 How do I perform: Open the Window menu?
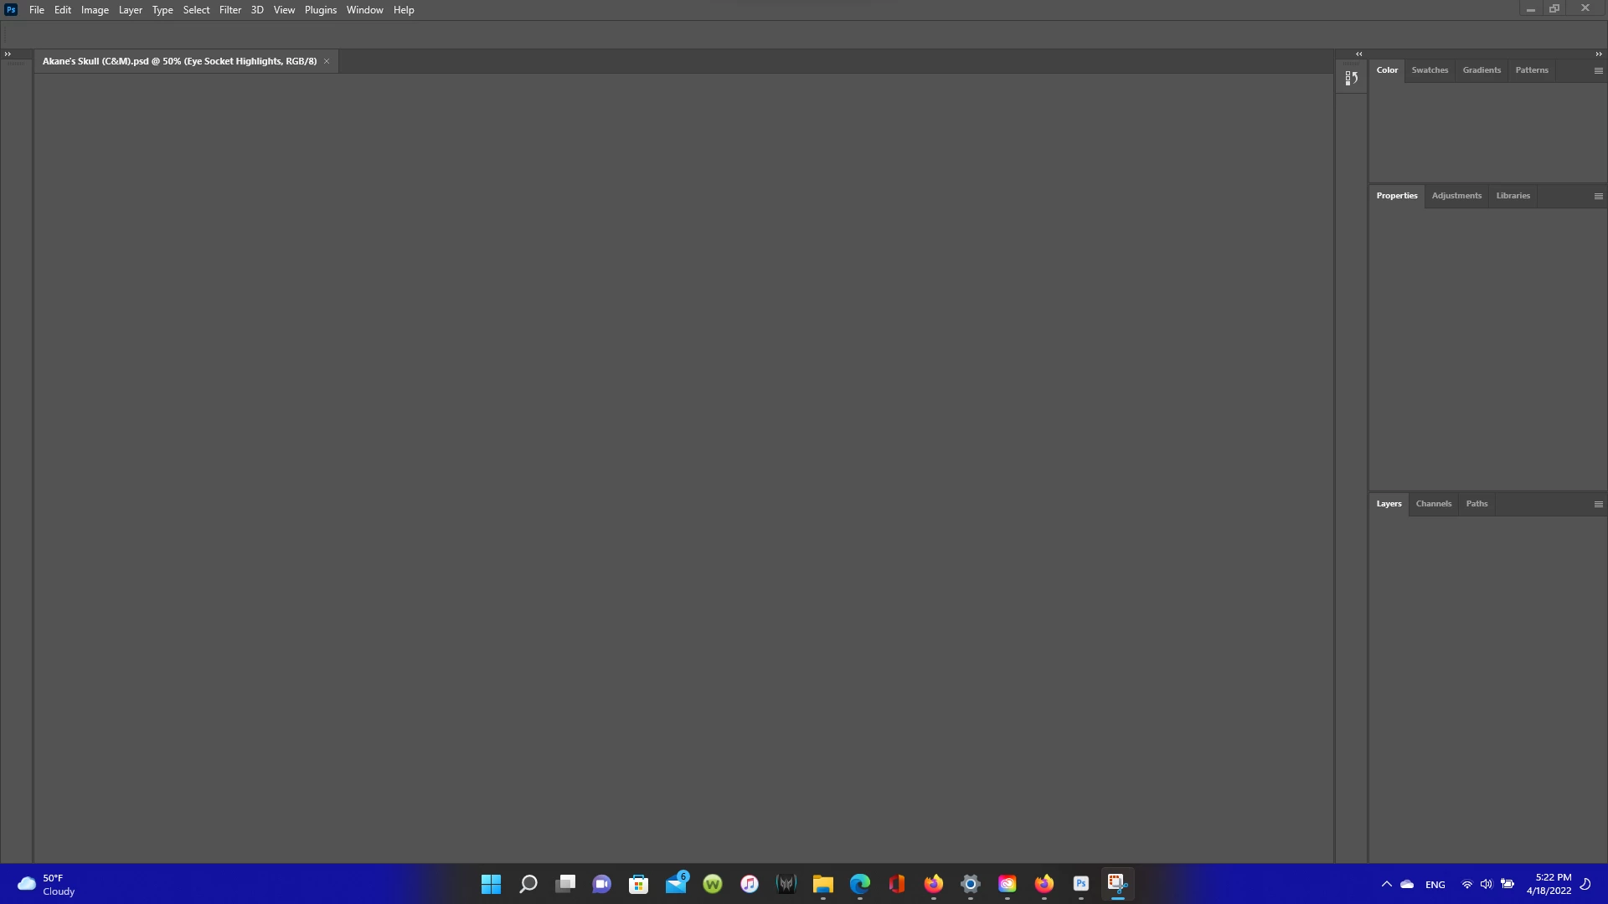point(364,10)
